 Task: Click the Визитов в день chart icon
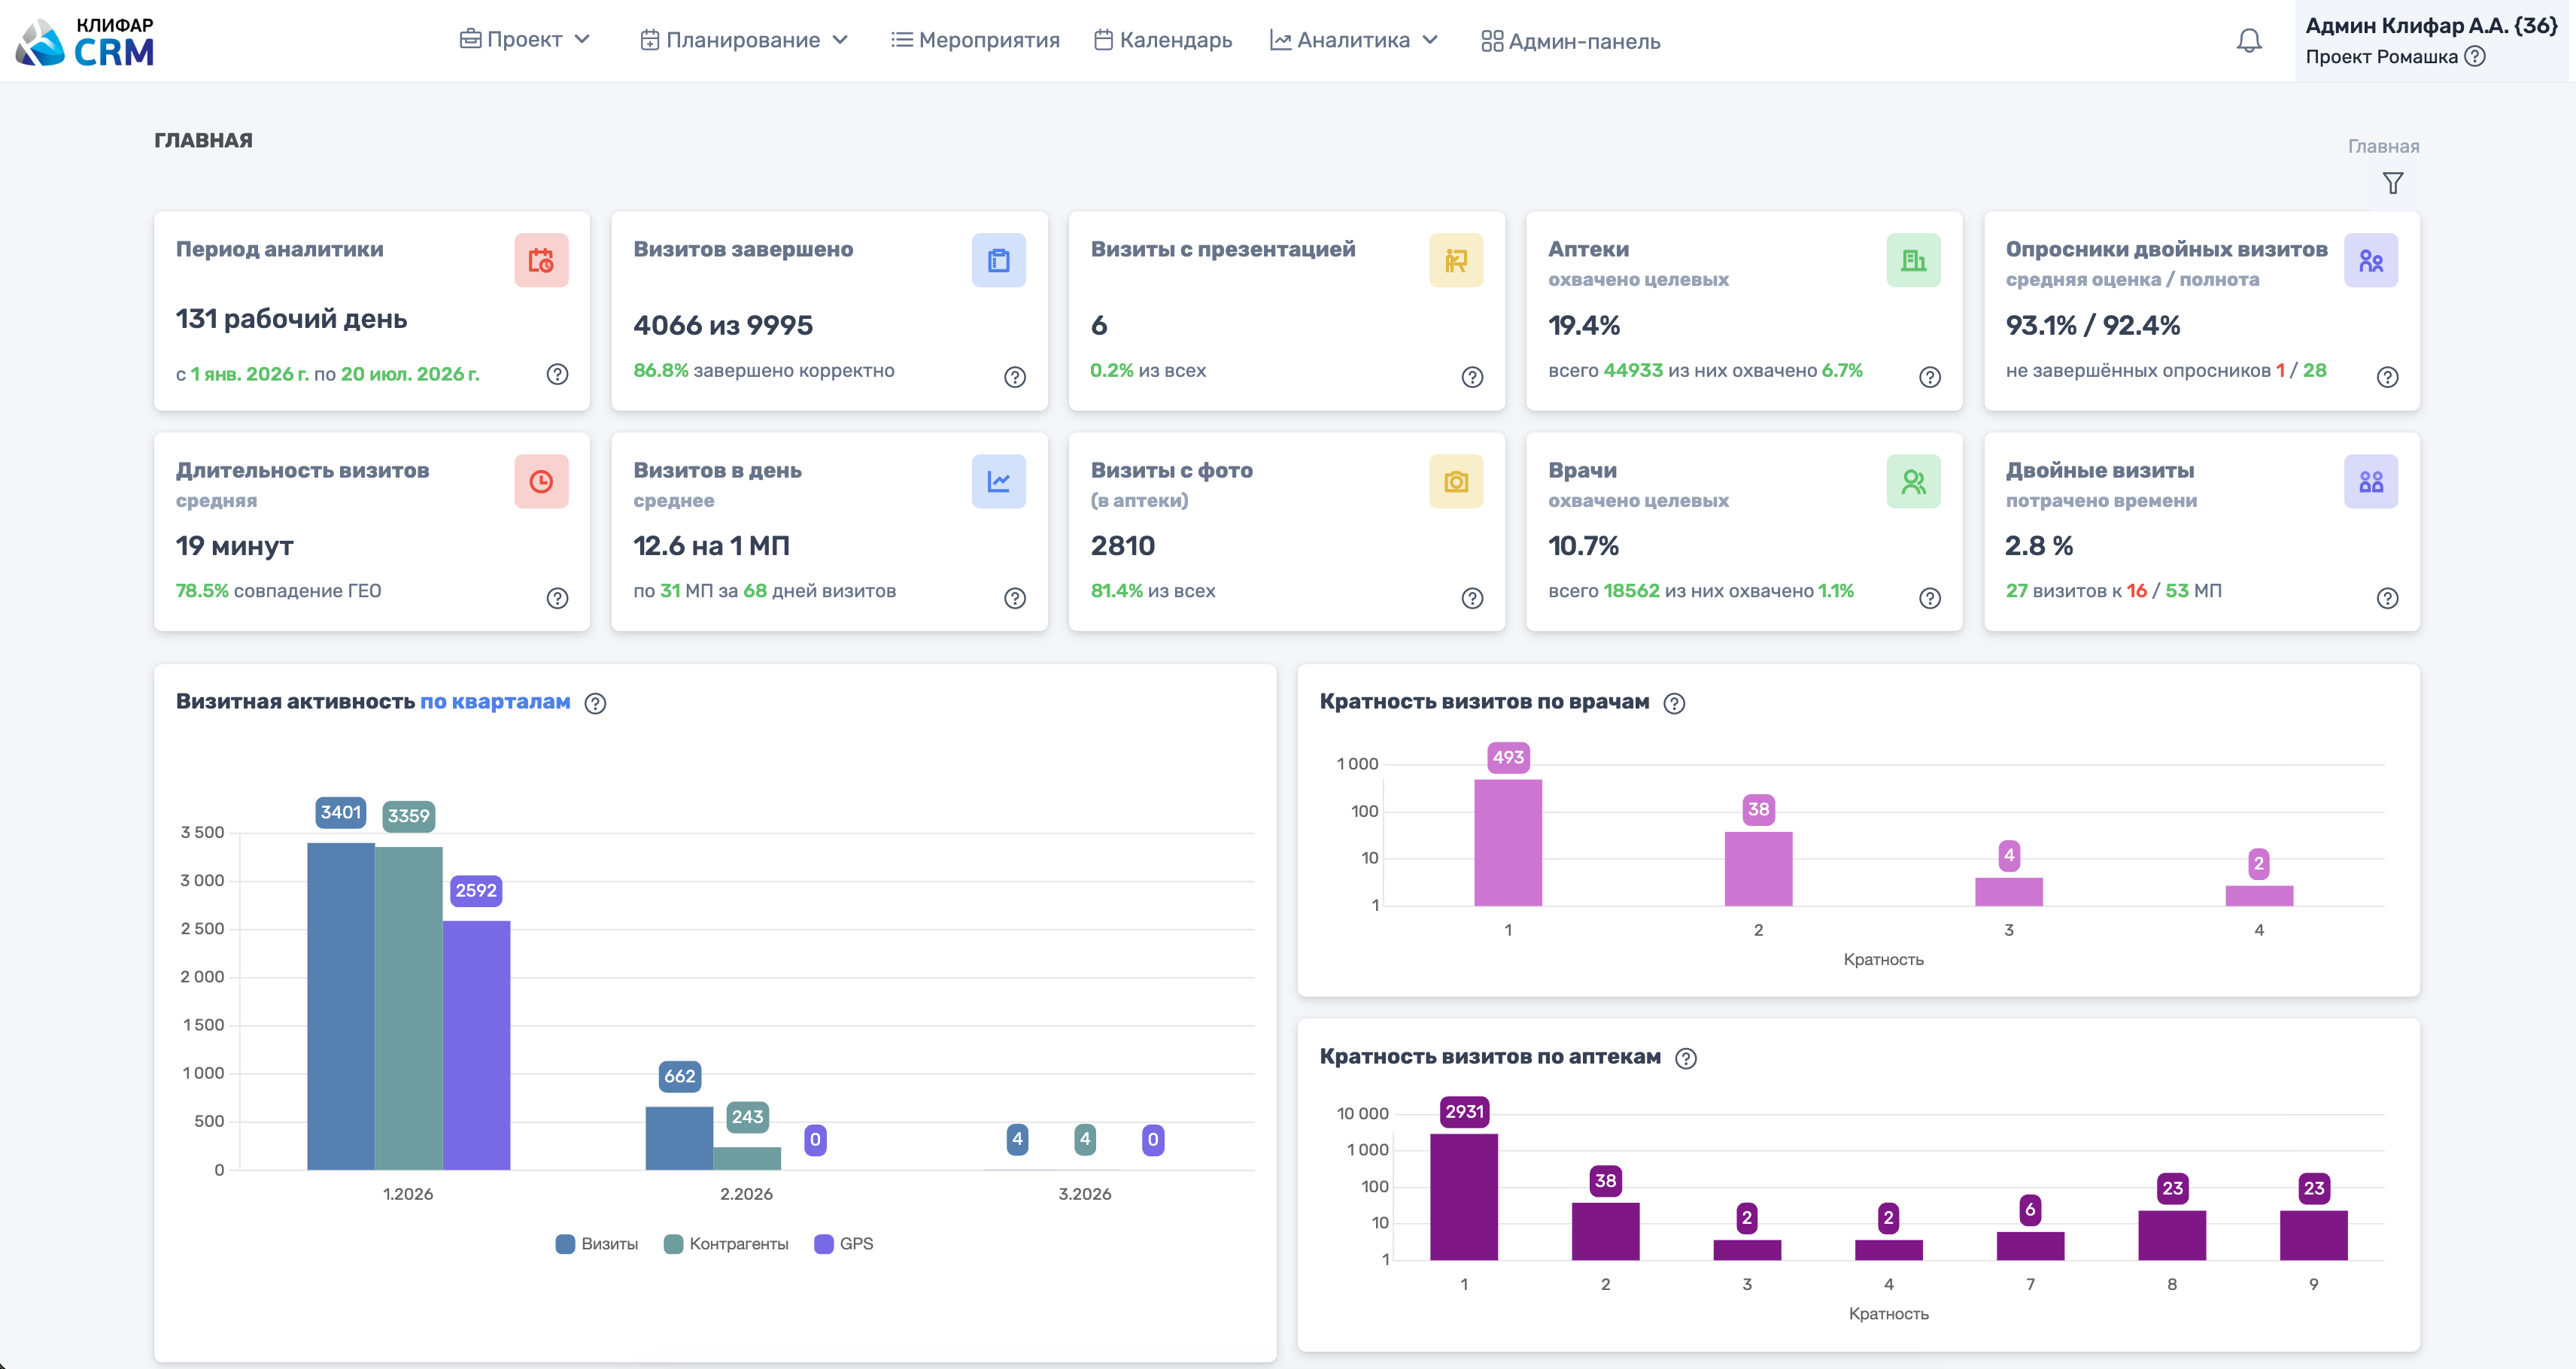(998, 481)
